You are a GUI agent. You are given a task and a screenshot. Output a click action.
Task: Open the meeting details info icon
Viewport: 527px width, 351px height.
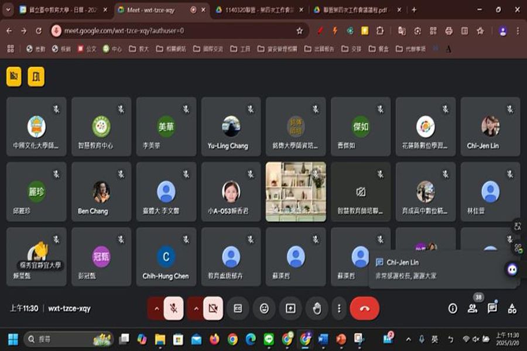(453, 308)
